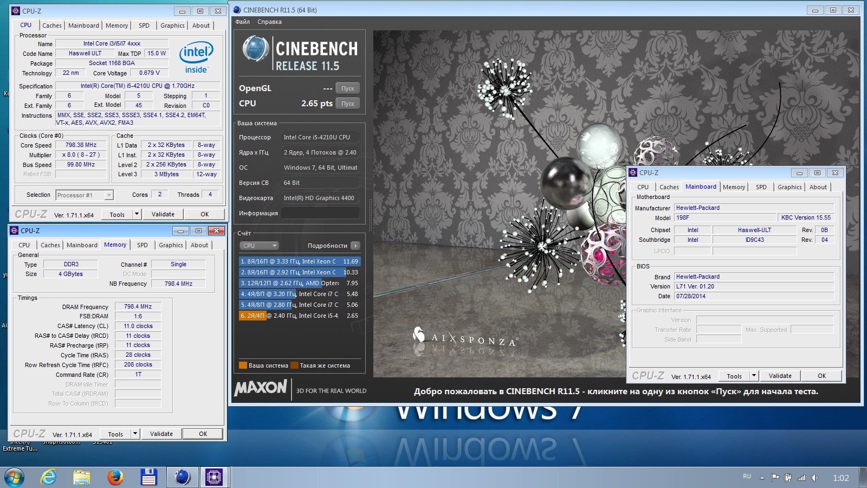Click the brown Такая же система legend swatch
The height and width of the screenshot is (488, 867).
(294, 365)
